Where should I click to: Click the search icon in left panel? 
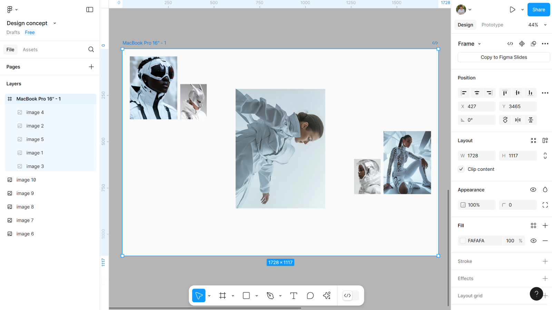[x=91, y=50]
